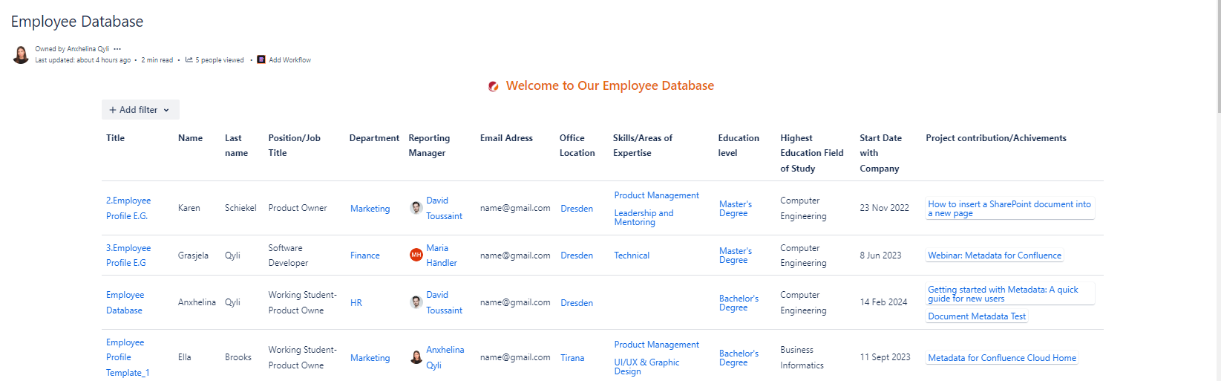This screenshot has width=1221, height=381.
Task: Click the vertical scrollbar on the right edge
Action: [1218, 56]
